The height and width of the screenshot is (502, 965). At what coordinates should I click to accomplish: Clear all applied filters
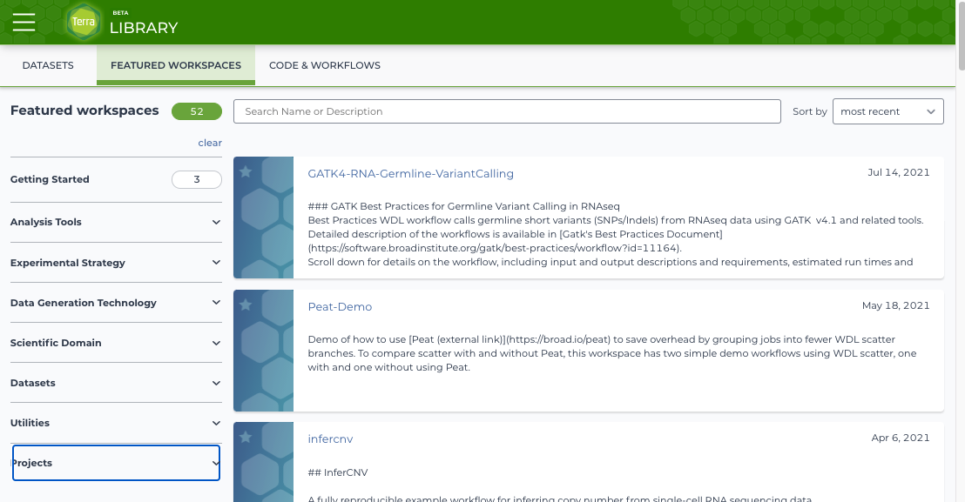tap(210, 143)
